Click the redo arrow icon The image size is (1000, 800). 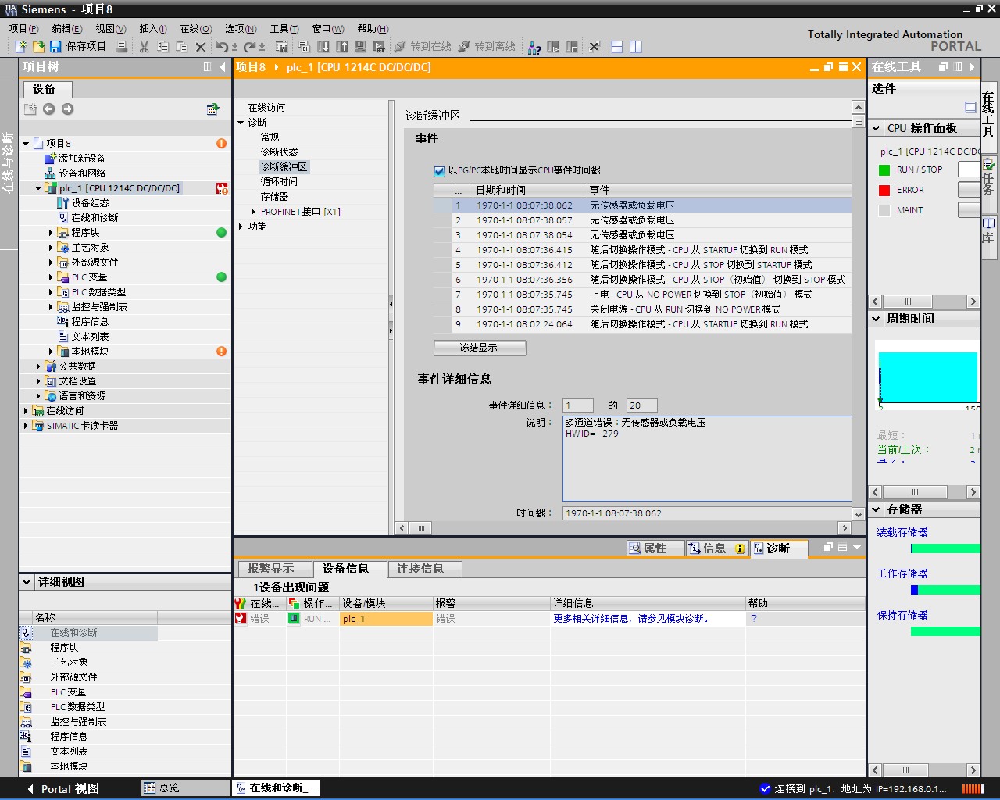pyautogui.click(x=249, y=47)
